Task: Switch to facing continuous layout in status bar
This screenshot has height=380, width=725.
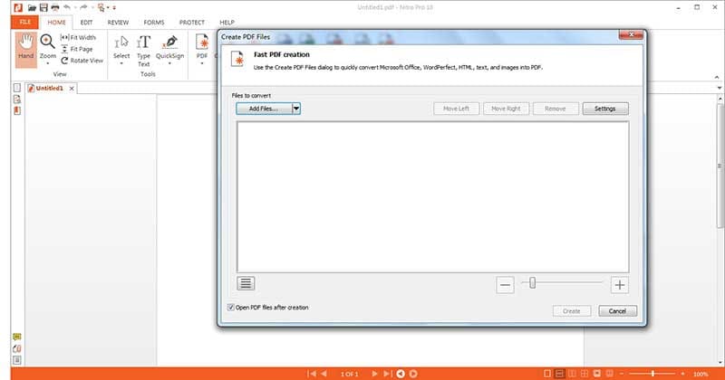Action: pos(585,374)
